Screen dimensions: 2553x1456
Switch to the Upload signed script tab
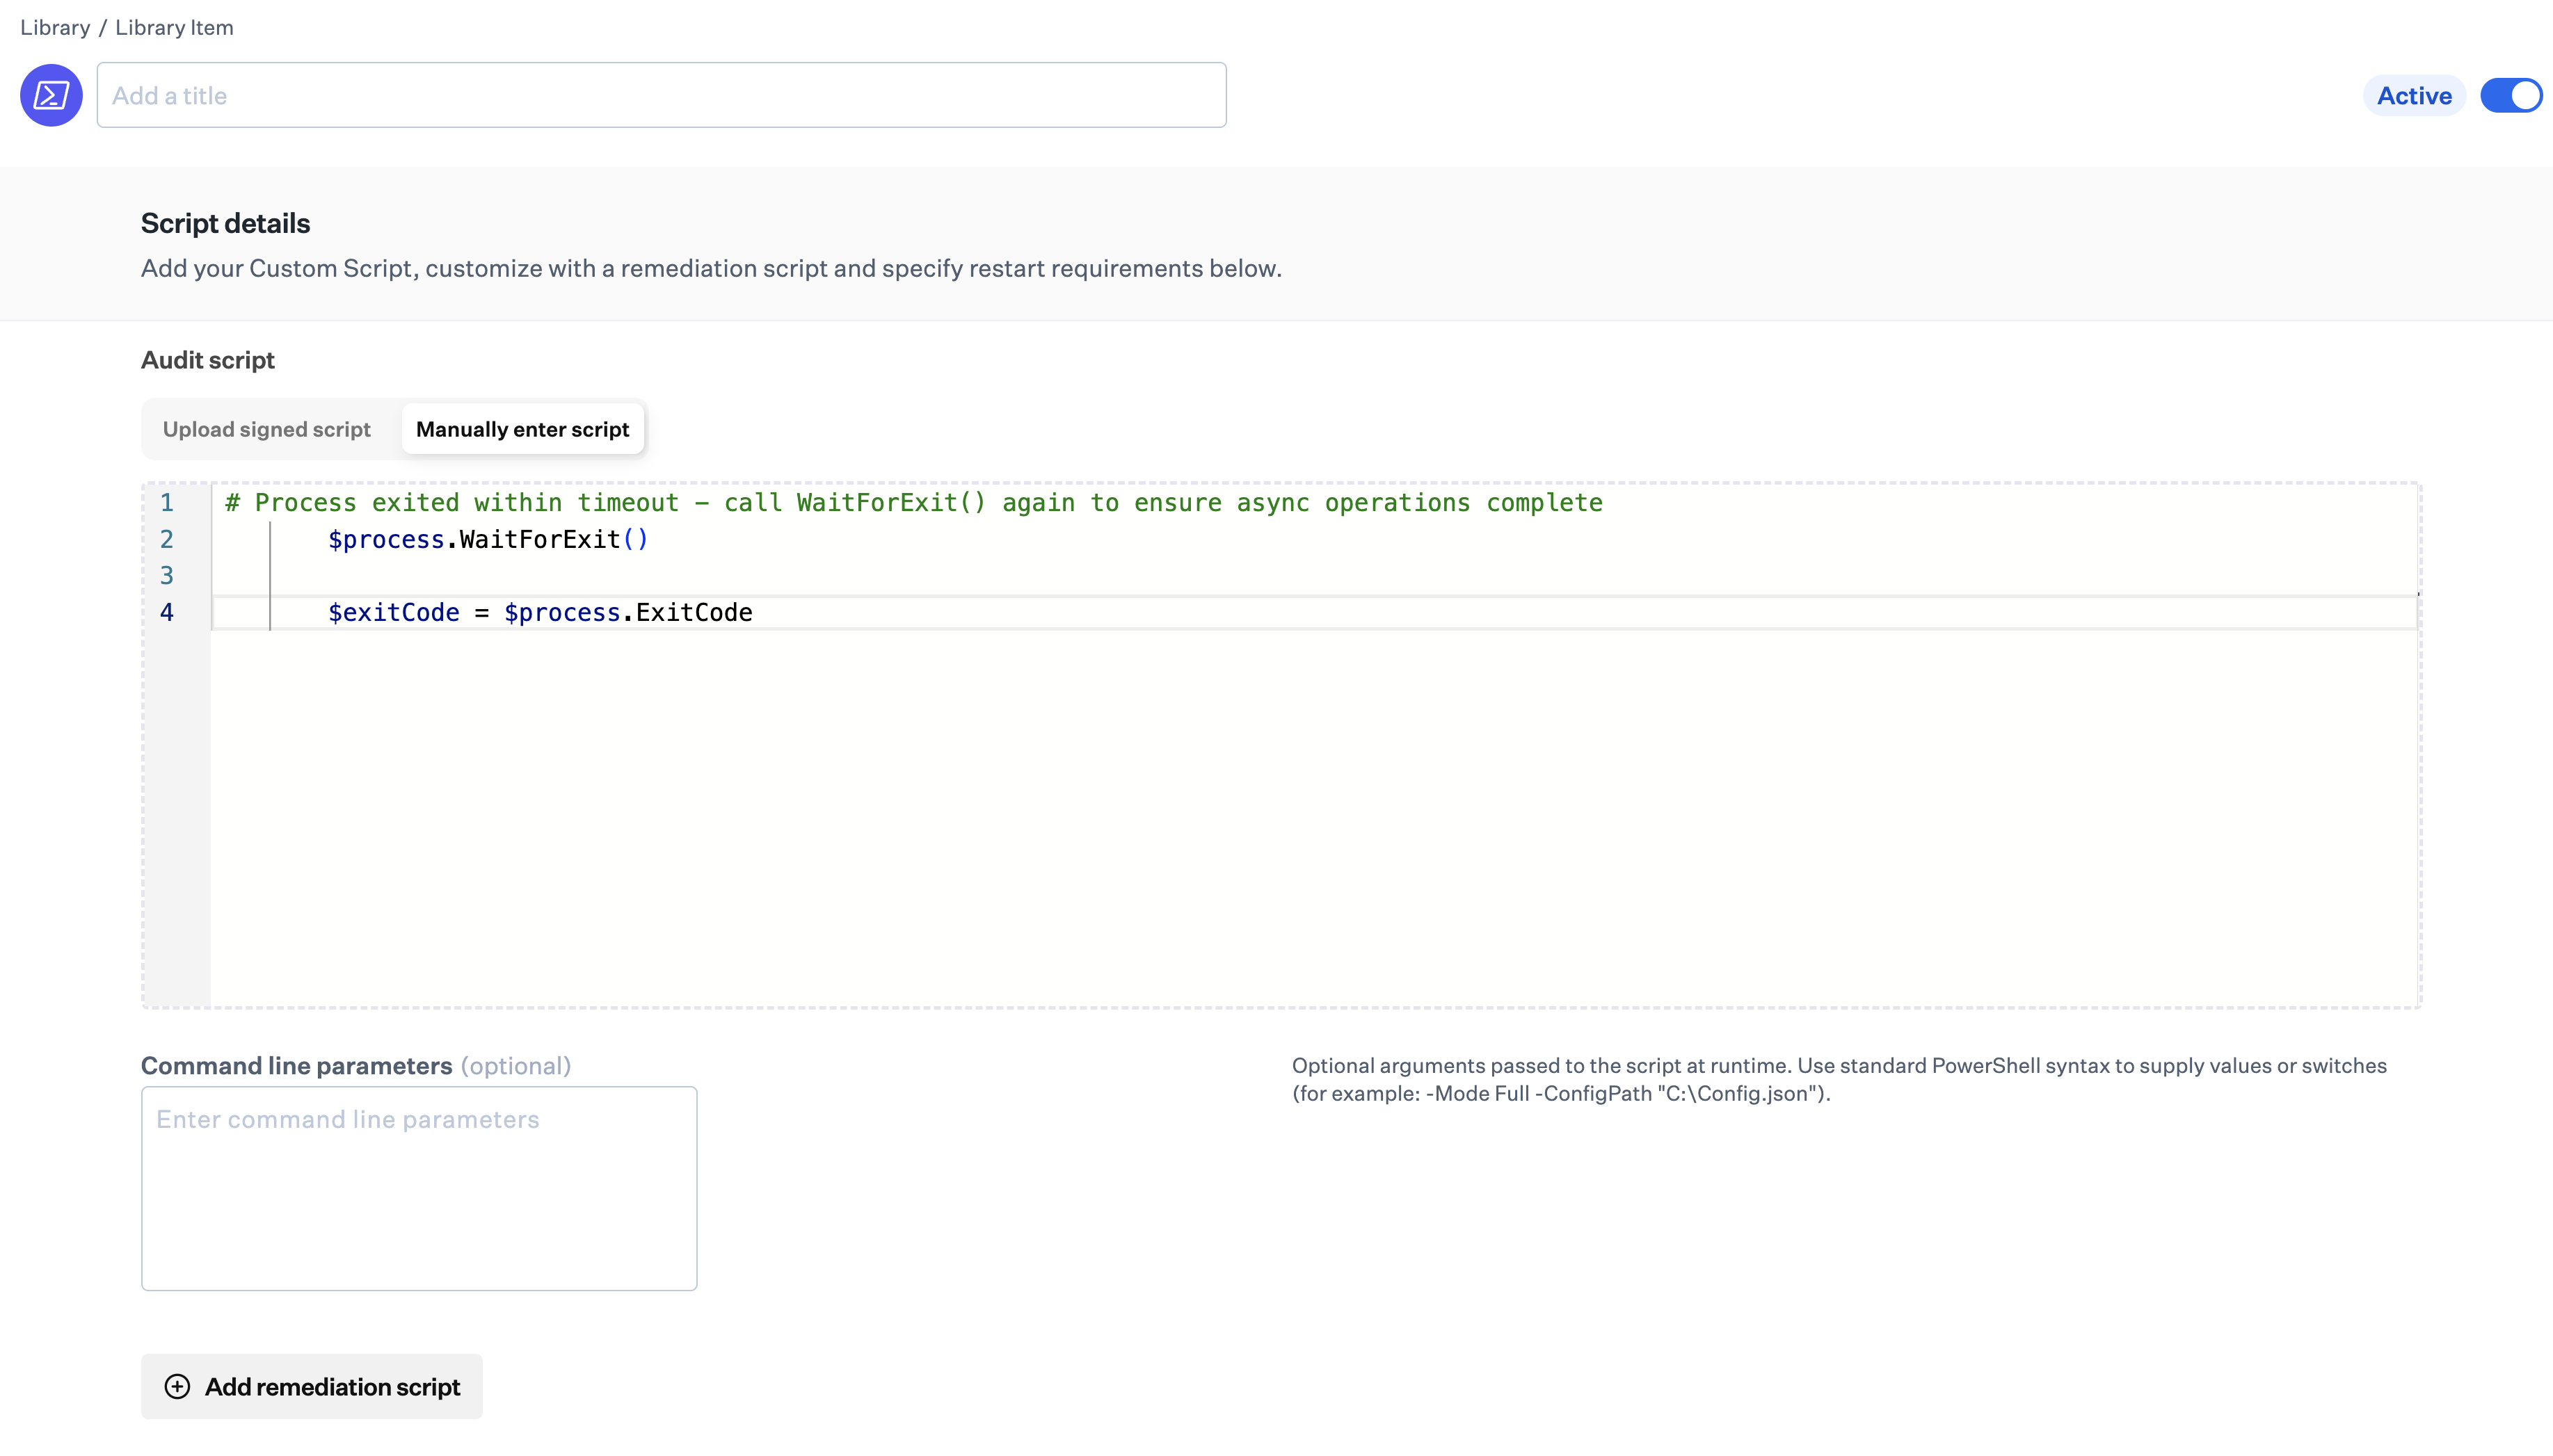pyautogui.click(x=266, y=429)
